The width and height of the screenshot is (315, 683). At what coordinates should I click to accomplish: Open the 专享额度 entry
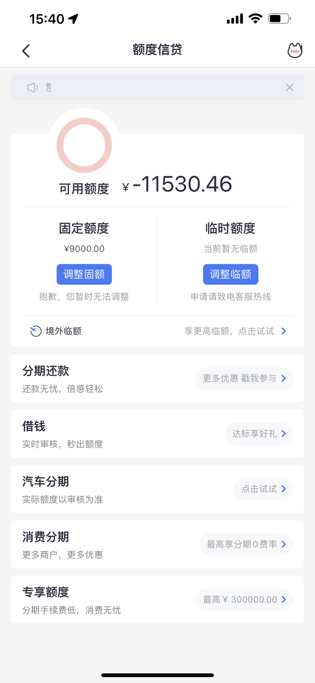[157, 600]
